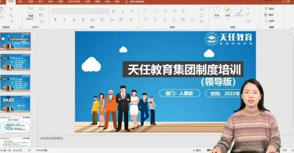The height and width of the screenshot is (153, 294).
Task: Click the Share (共享) button
Action: (x=286, y=1)
